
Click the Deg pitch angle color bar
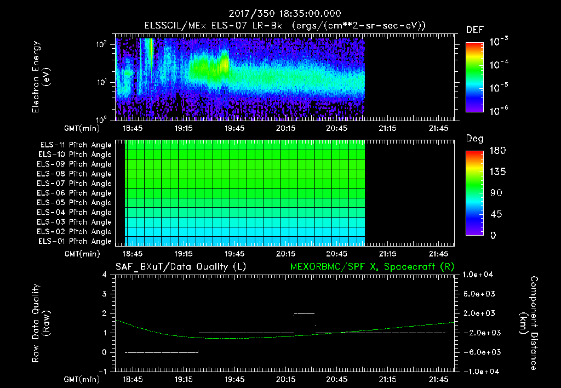click(x=474, y=193)
